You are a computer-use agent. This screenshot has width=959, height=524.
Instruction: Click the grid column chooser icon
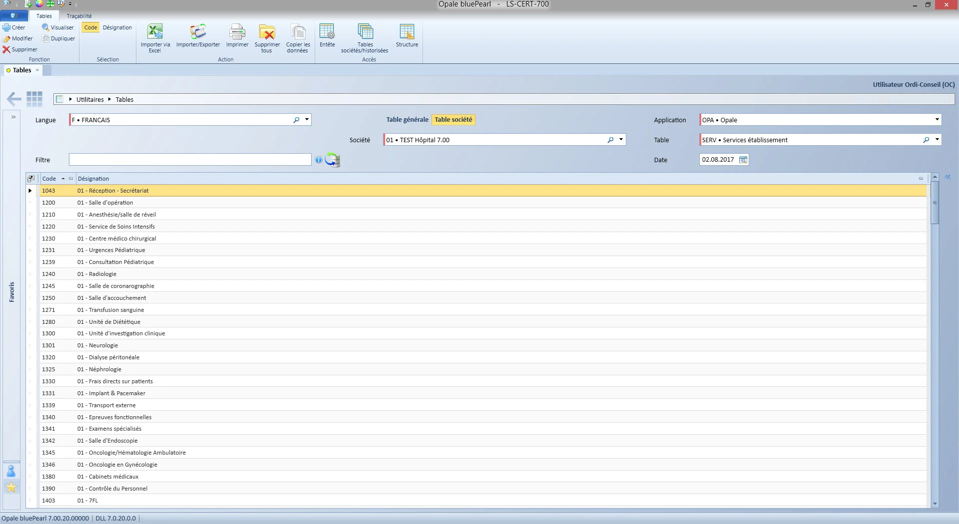(31, 178)
